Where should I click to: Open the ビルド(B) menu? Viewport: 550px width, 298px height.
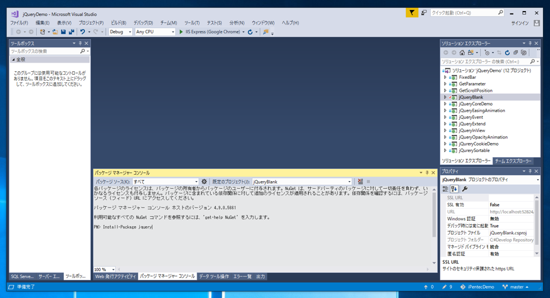(119, 23)
